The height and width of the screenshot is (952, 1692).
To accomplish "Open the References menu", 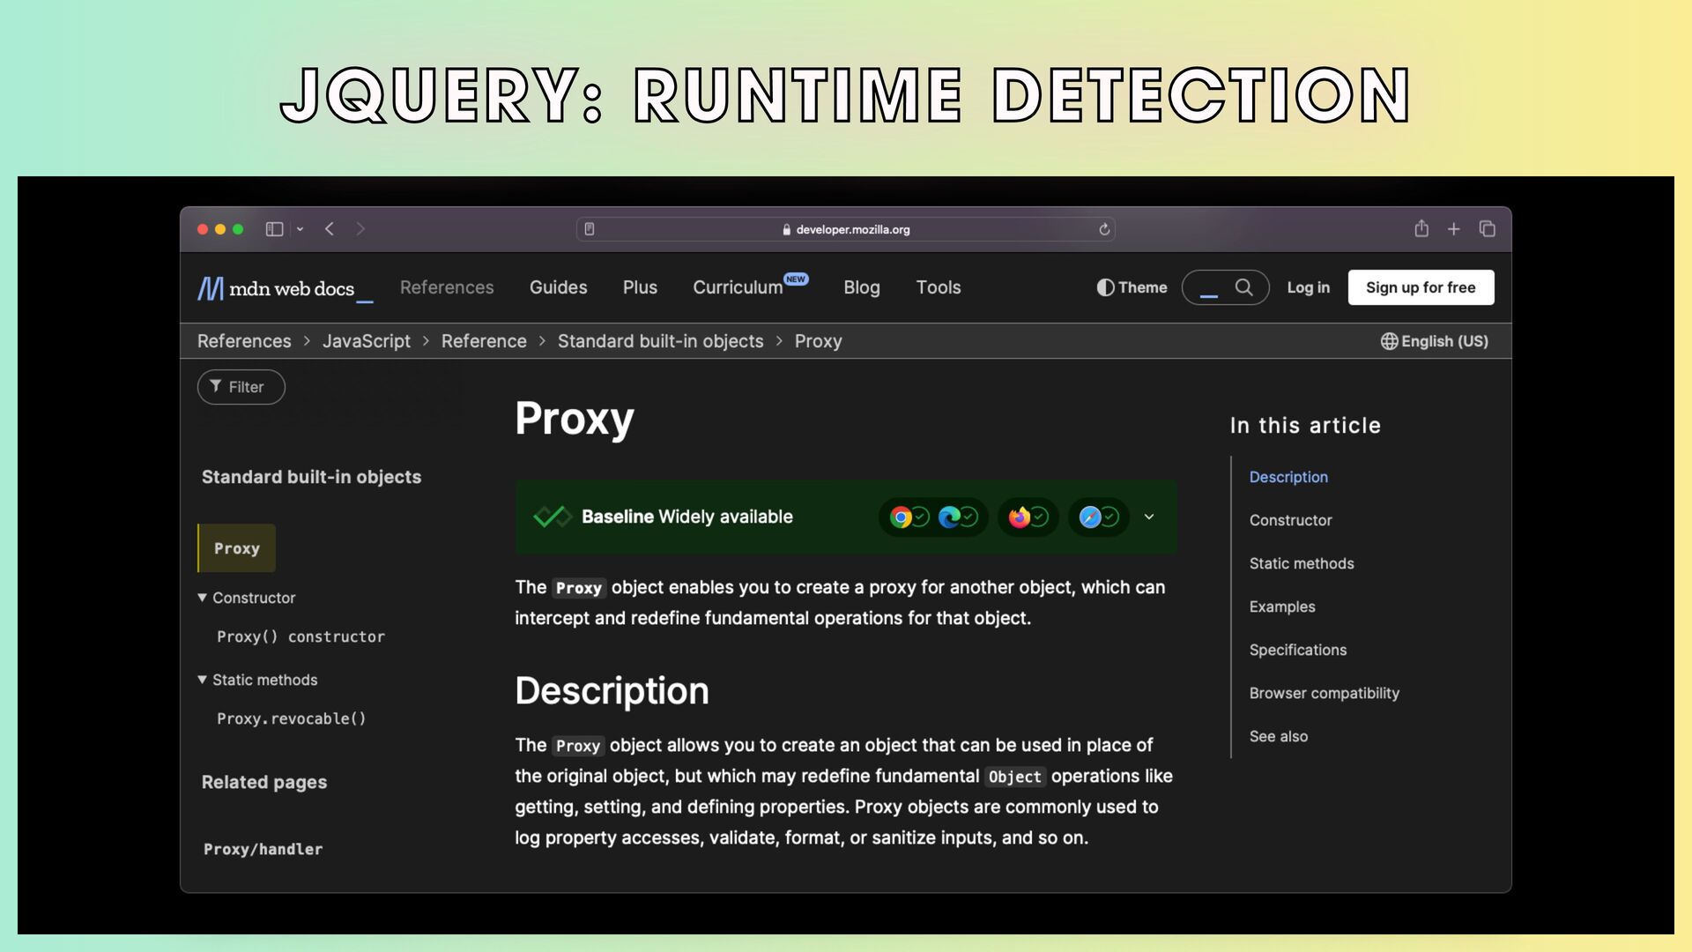I will coord(447,287).
